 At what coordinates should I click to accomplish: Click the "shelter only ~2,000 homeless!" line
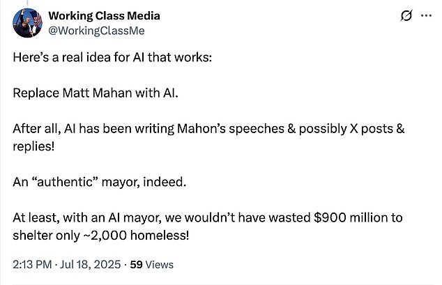(101, 236)
